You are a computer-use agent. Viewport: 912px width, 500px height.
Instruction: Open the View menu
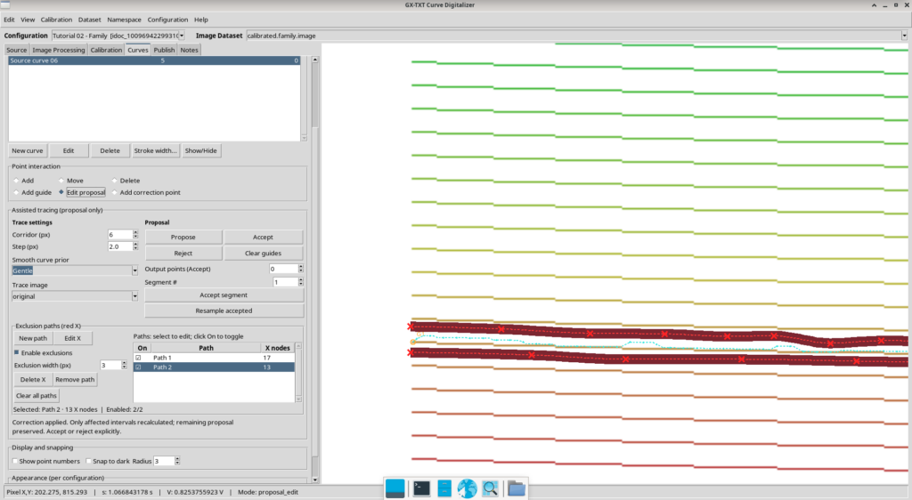pos(28,20)
